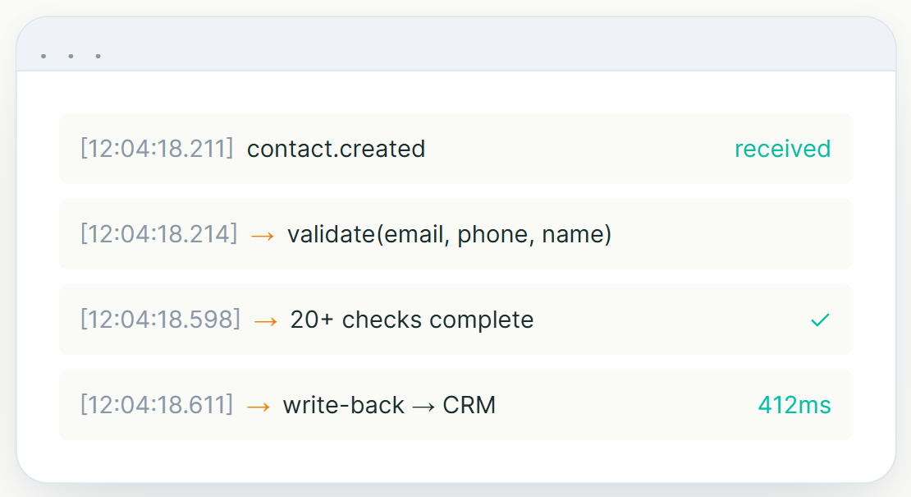Click the dark arrow between write-back and CRM
911x497 pixels.
[x=423, y=407]
